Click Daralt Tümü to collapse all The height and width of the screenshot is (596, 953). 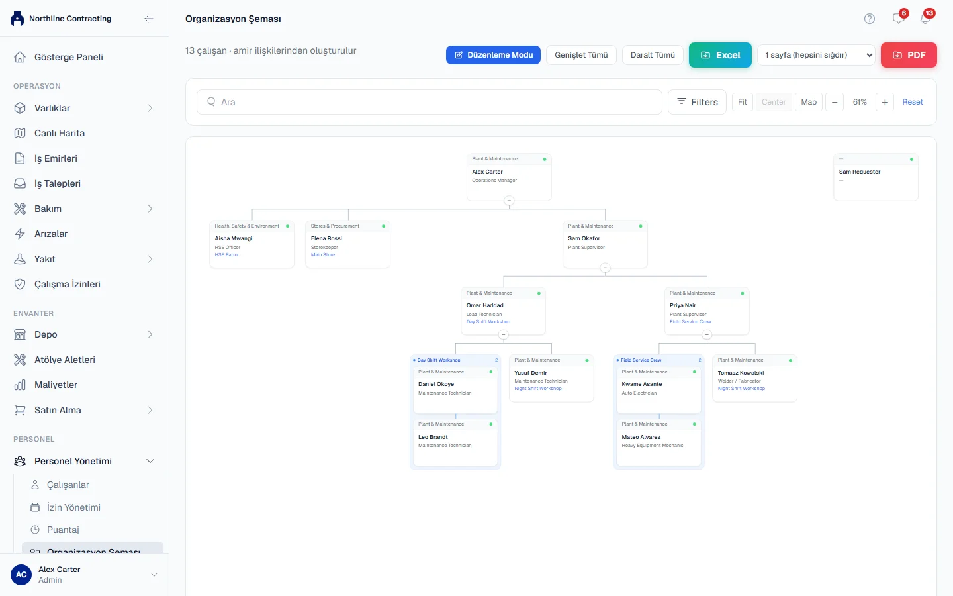pos(653,55)
